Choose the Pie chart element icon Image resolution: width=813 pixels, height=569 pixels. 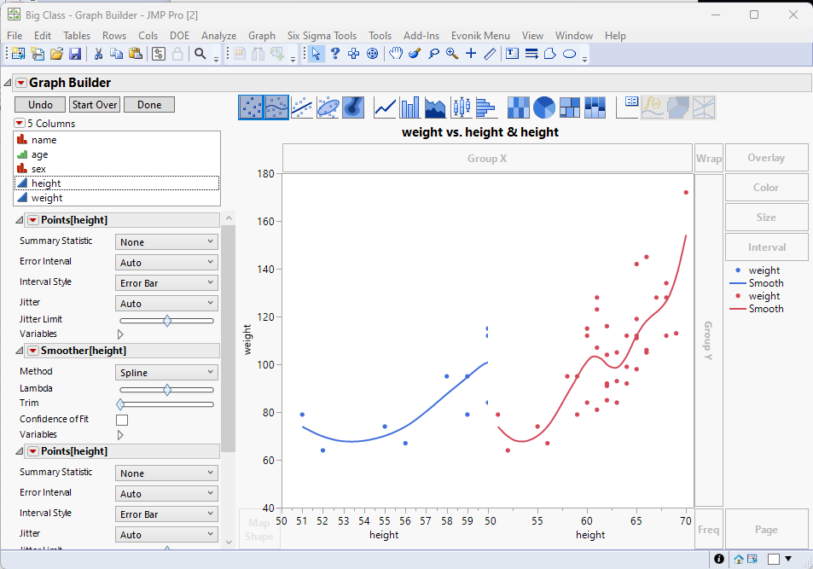click(544, 107)
